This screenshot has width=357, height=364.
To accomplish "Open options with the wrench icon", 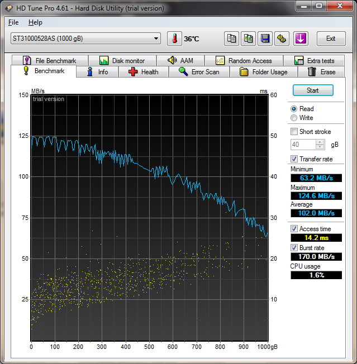I will [x=282, y=39].
